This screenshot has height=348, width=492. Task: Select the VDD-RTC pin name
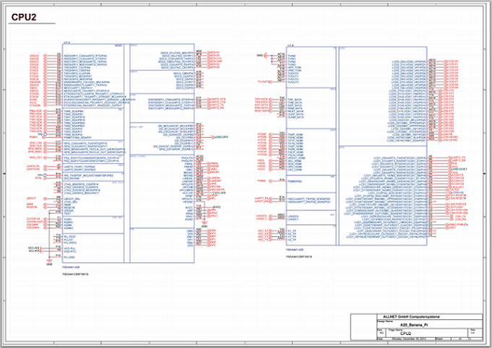click(69, 251)
